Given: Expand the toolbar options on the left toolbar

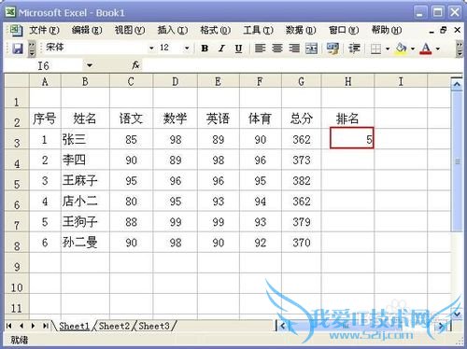Looking at the screenshot, I should (x=32, y=49).
